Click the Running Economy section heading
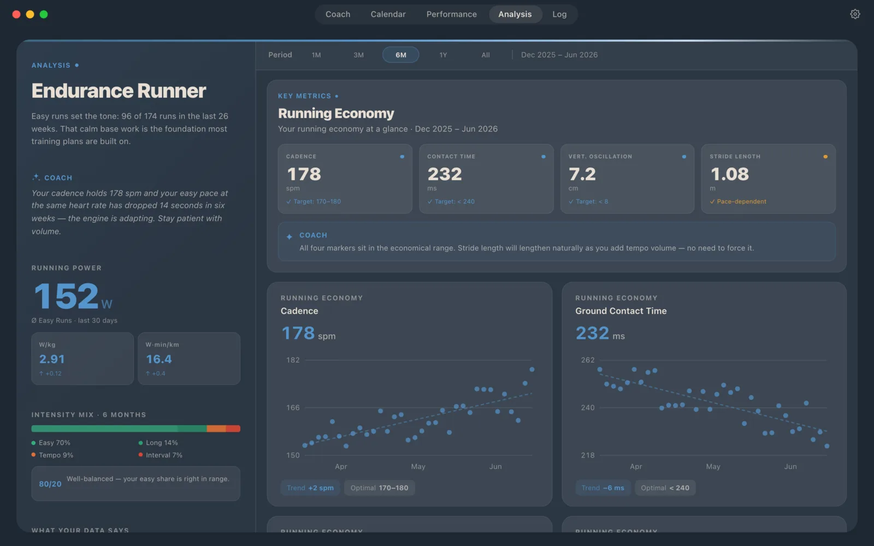 (x=336, y=113)
